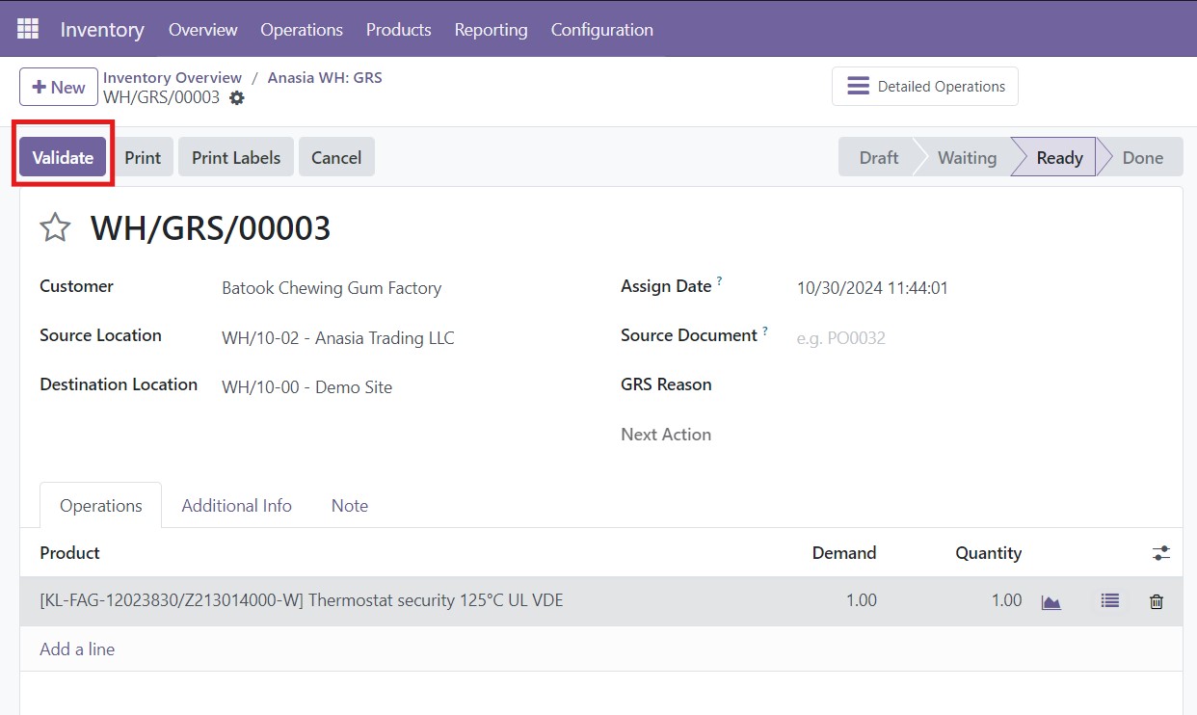
Task: Click the Source Document help question mark
Action: tap(764, 330)
